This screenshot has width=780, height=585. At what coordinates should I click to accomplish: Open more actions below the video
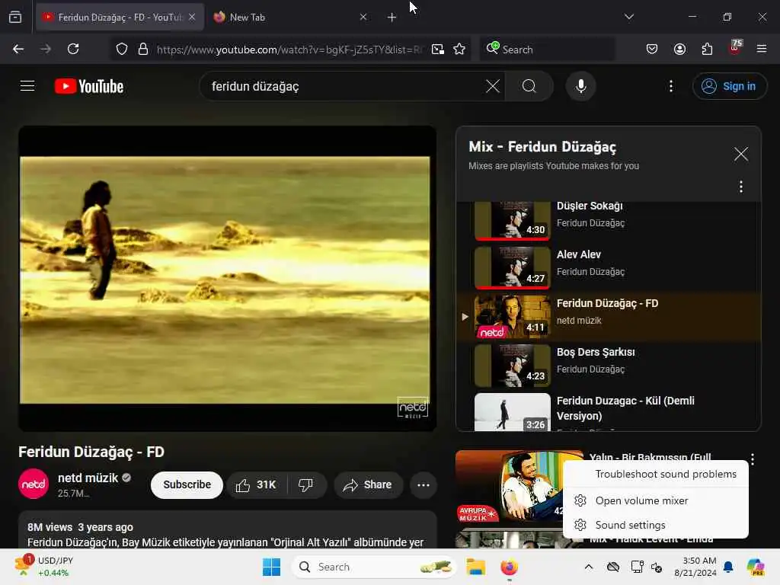424,485
